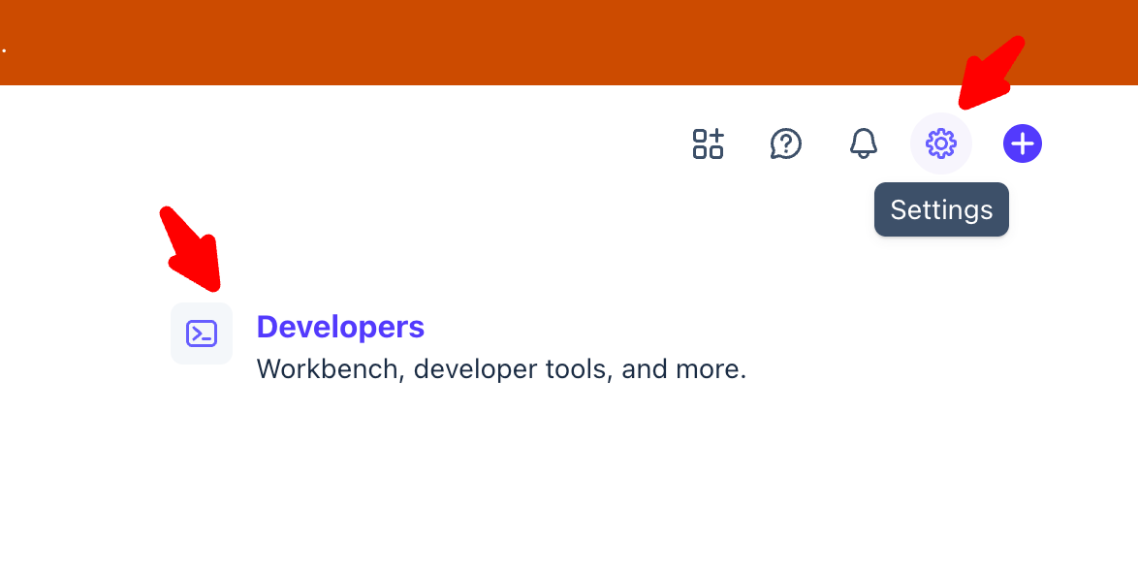Screen dimensions: 1138x572
Task: Click the light square tile behind terminal icon
Action: pyautogui.click(x=202, y=334)
